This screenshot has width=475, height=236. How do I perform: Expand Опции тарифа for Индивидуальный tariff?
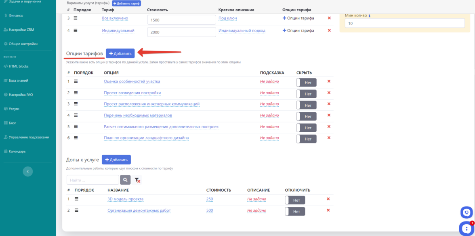pyautogui.click(x=298, y=30)
